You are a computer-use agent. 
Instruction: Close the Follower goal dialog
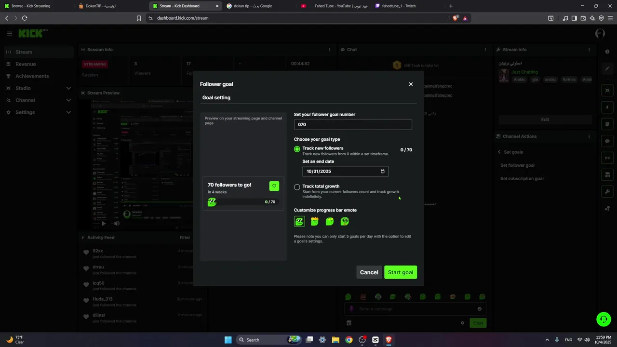411,84
